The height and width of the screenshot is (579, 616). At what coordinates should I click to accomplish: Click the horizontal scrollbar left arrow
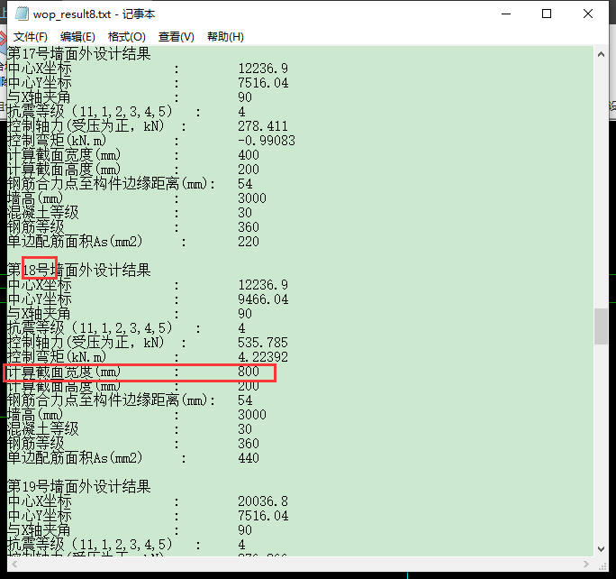14,564
